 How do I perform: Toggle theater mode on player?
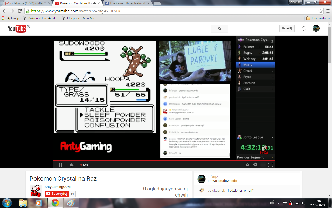263,165
